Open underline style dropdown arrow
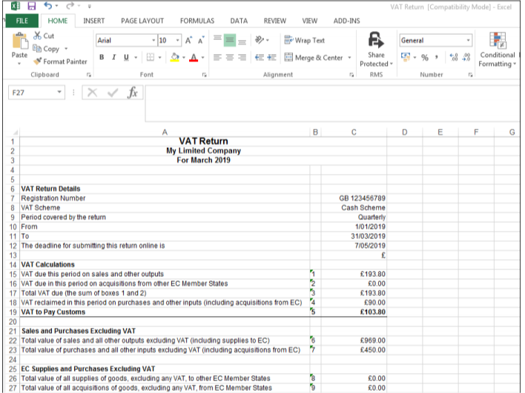 (136, 58)
